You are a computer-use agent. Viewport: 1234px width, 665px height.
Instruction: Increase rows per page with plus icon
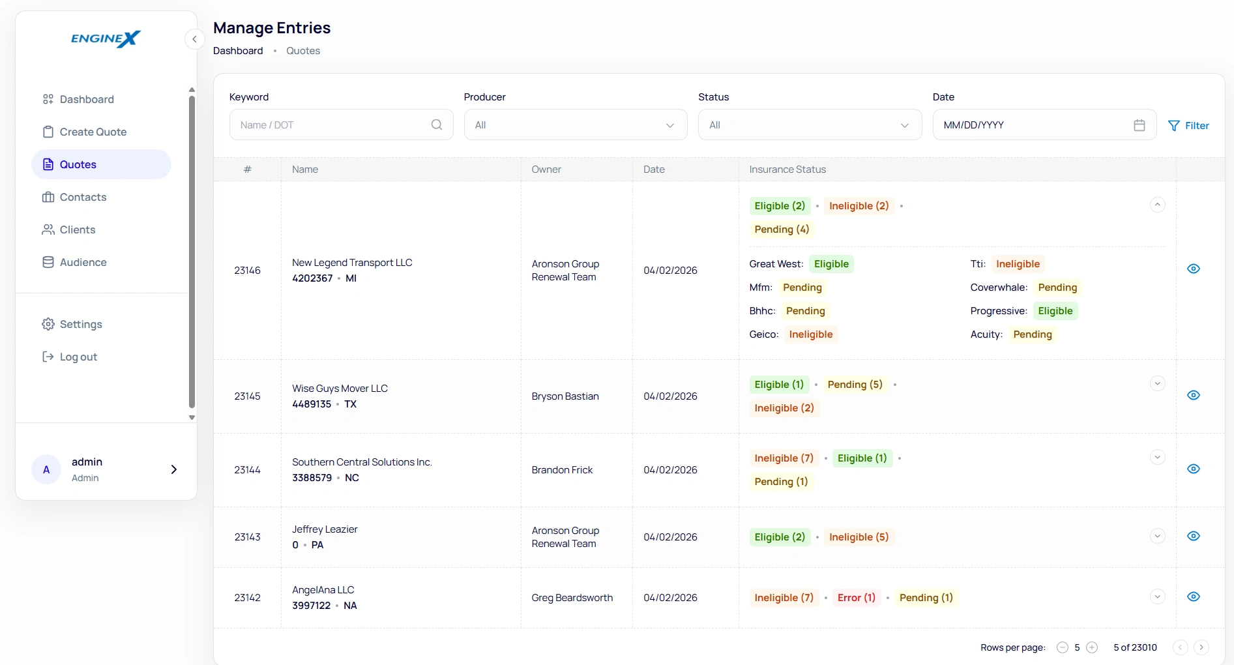(x=1092, y=647)
